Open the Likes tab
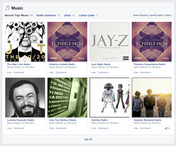This screenshot has width=176, height=146. point(67,15)
